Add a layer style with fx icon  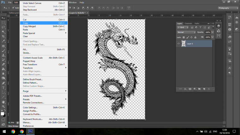pos(185,89)
